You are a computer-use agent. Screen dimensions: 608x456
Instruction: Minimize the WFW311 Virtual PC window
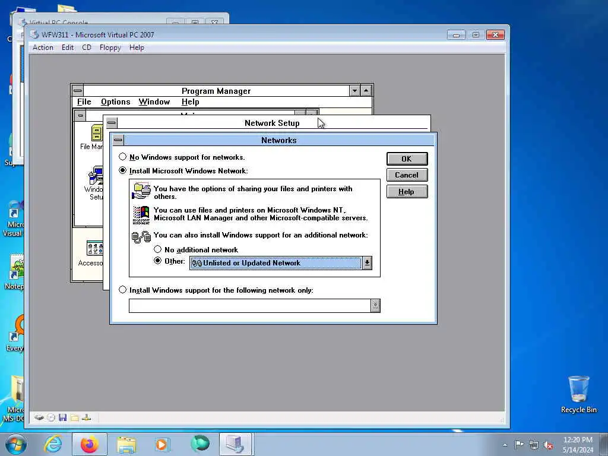click(456, 35)
